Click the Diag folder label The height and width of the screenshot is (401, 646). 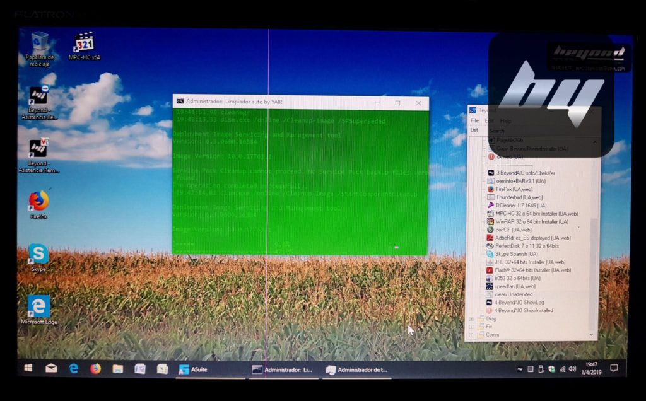click(x=491, y=318)
